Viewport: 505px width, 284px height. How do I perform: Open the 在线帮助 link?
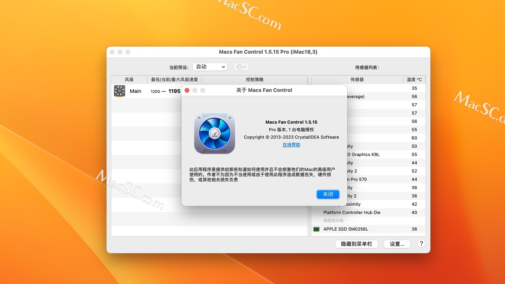[291, 145]
